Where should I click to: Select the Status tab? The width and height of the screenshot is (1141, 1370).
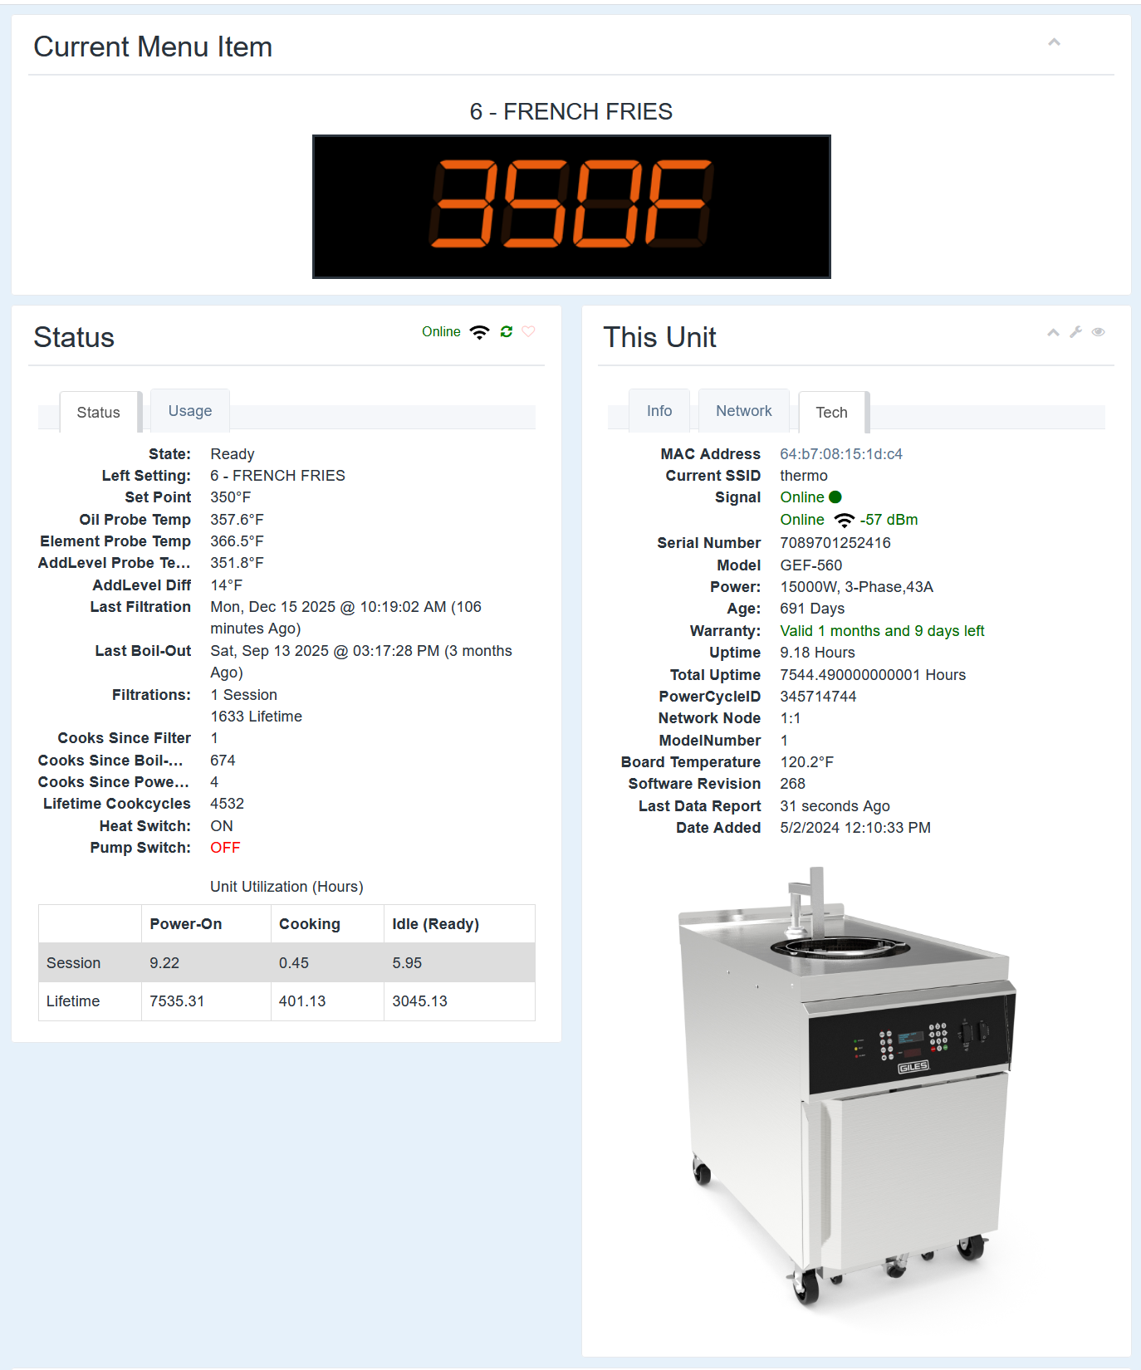pos(98,413)
